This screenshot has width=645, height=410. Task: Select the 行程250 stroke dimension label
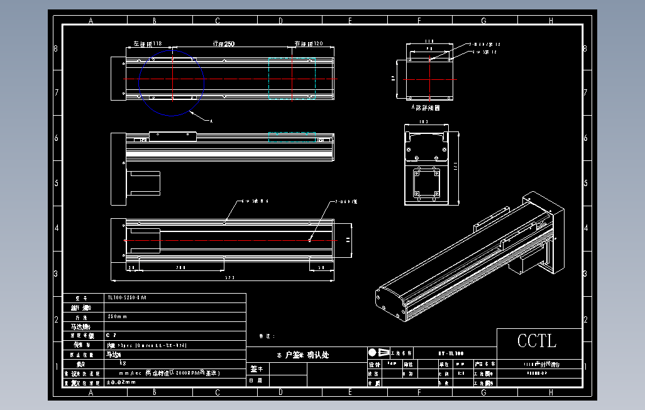pos(223,43)
